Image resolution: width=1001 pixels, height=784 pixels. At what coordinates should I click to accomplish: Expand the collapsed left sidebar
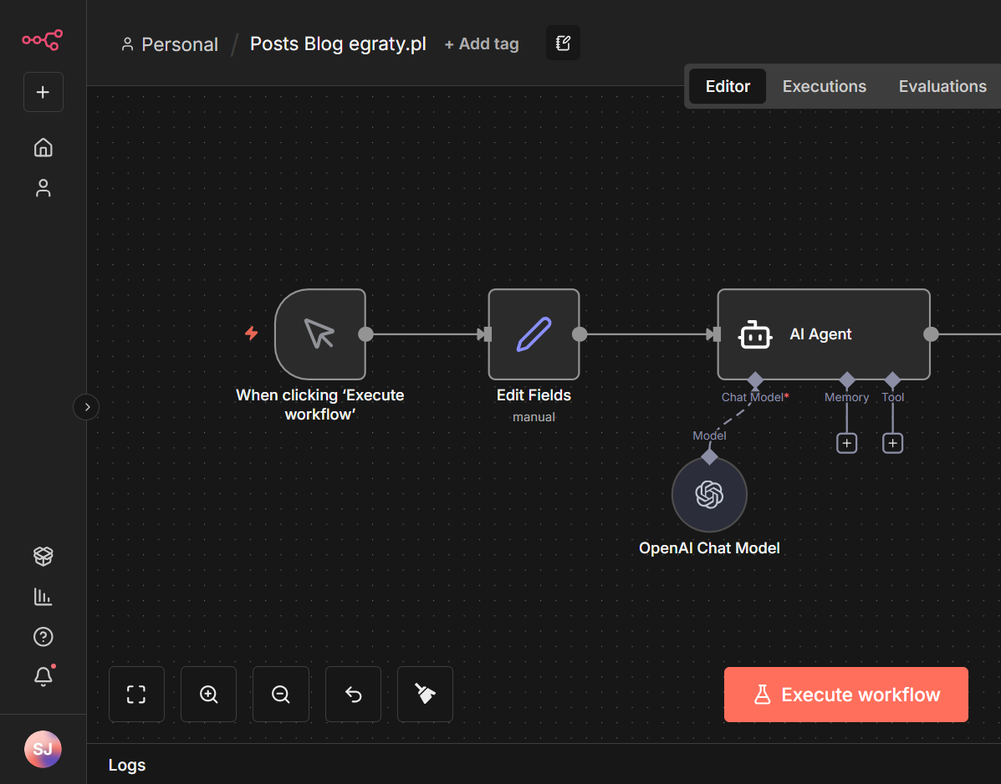pos(86,407)
